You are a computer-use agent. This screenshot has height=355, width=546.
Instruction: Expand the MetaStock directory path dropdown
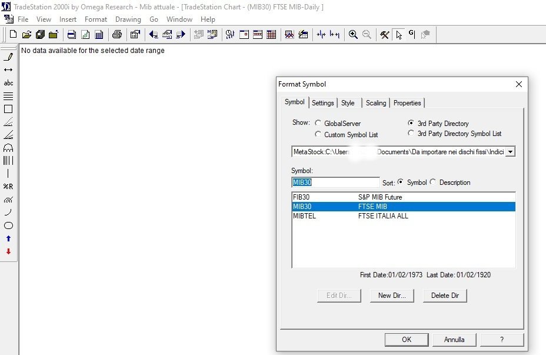pyautogui.click(x=510, y=152)
